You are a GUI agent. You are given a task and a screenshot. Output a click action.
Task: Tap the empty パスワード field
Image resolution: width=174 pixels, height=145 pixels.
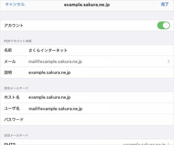99,120
